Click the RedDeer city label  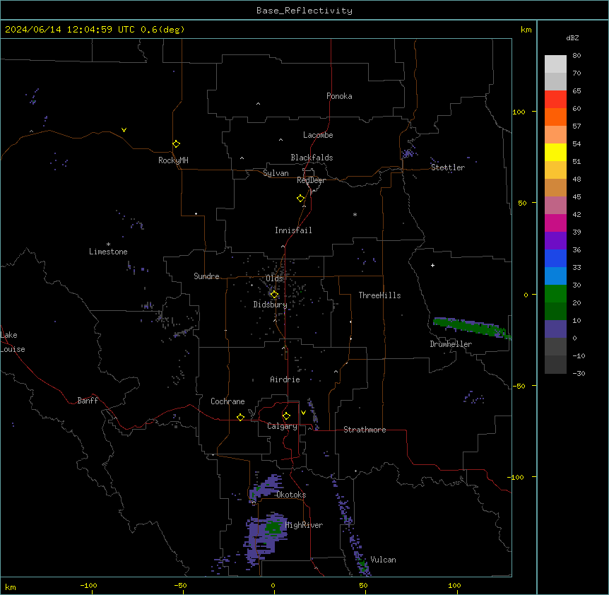311,180
